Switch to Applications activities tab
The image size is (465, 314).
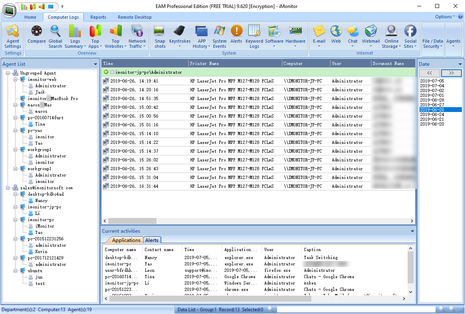coord(126,240)
